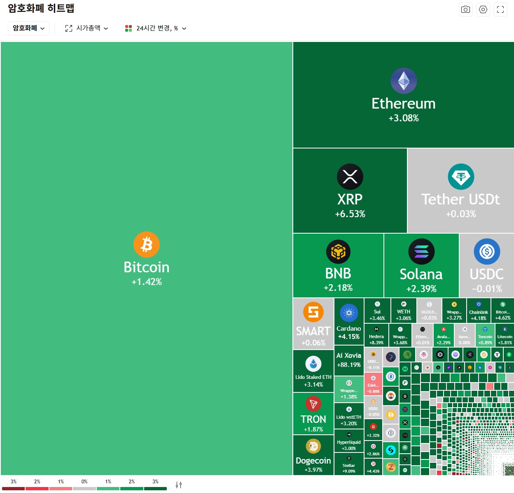Open the legend multiplier adjust sliders icon
514x494 pixels.
[179, 485]
